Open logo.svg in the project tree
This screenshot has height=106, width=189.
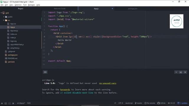[x=13, y=41]
